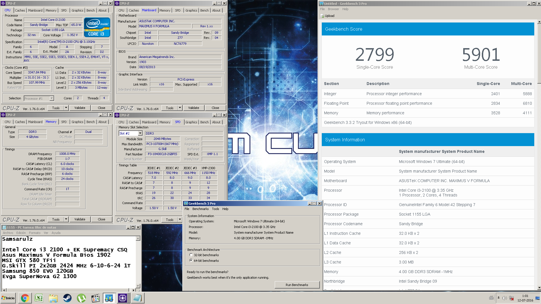Open the network status tray icon
The width and height of the screenshot is (541, 304).
point(511,298)
